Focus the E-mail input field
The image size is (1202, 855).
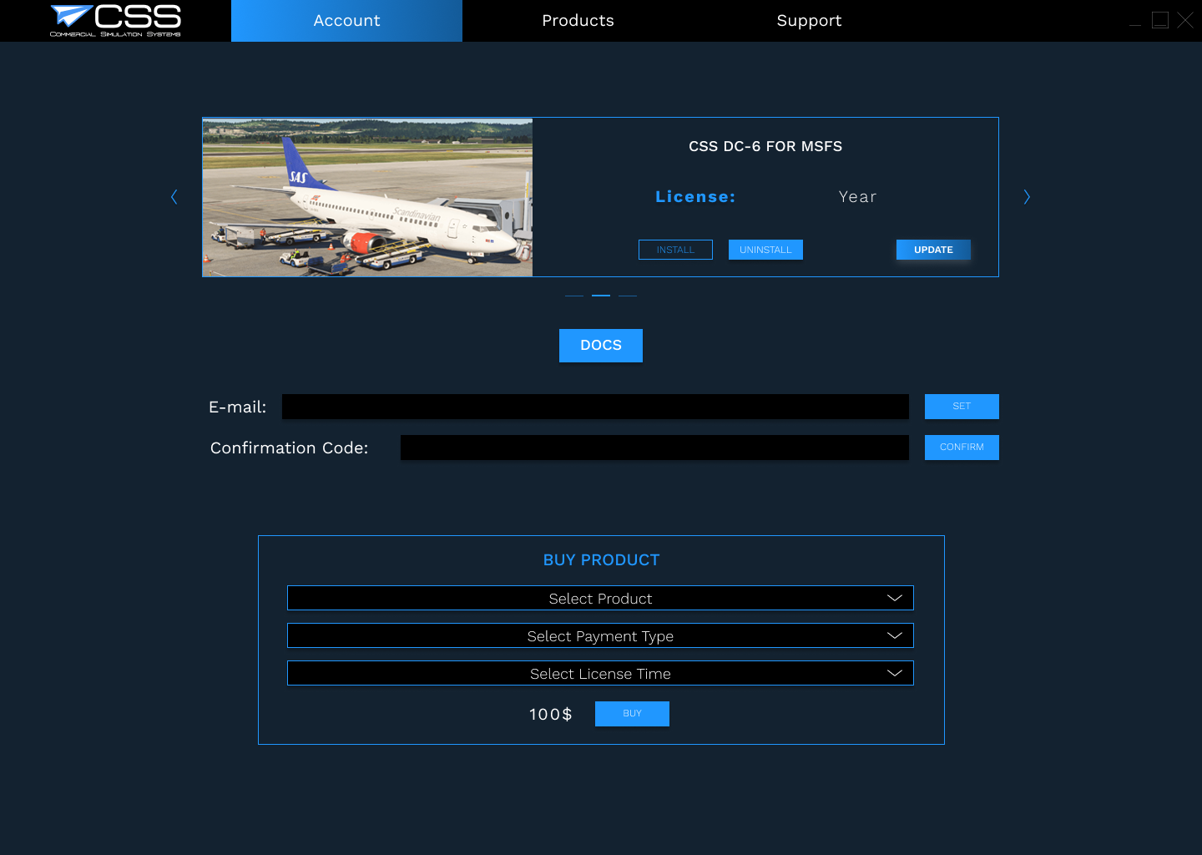[x=595, y=407]
